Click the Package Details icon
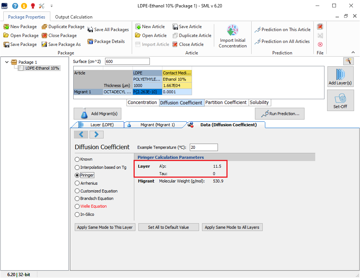The height and width of the screenshot is (278, 360). click(x=90, y=41)
